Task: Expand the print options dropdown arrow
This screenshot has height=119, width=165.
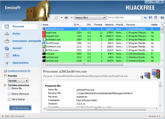Action: (x=71, y=18)
